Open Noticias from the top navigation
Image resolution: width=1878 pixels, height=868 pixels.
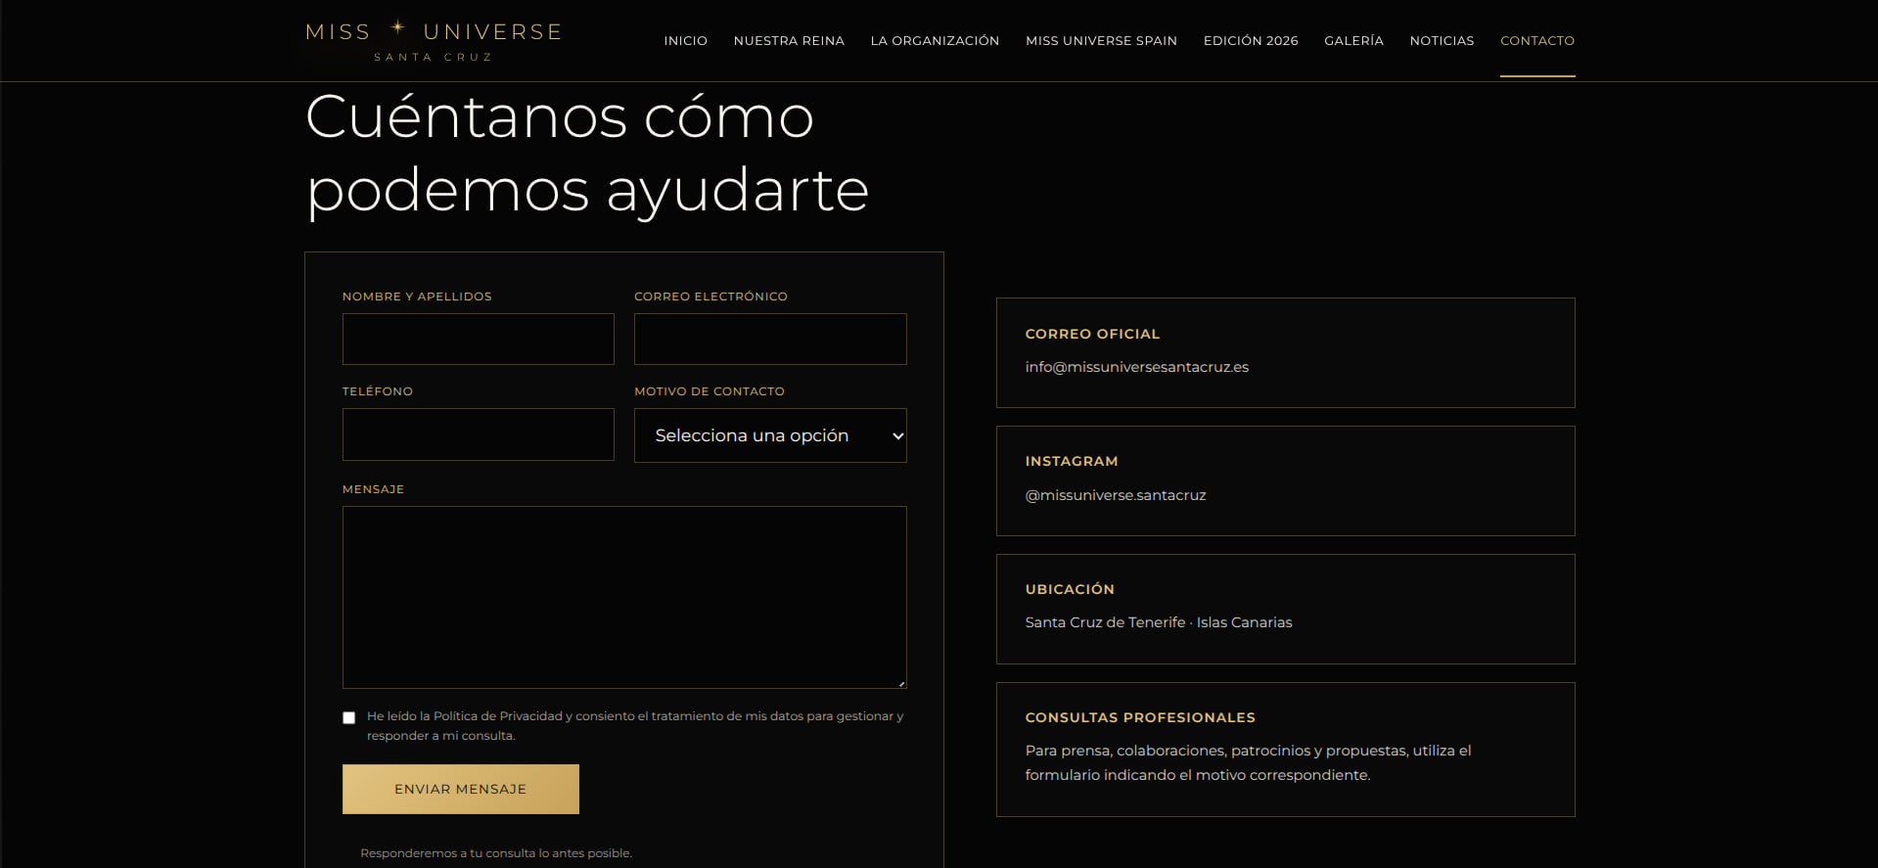(x=1442, y=41)
